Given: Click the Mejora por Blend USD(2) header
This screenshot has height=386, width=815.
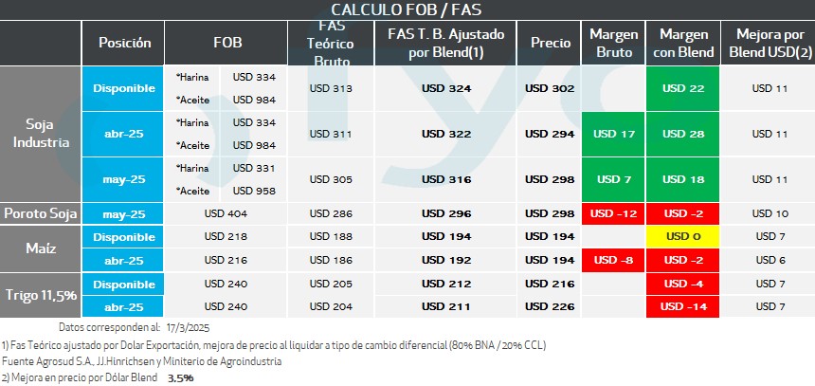Looking at the screenshot, I should (x=769, y=43).
